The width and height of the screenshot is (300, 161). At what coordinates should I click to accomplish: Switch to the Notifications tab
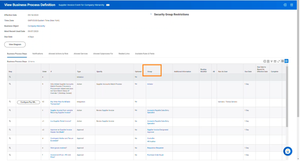(38, 54)
